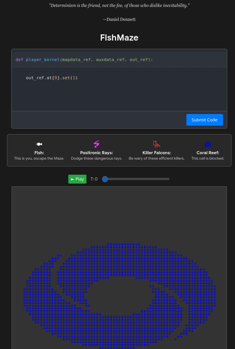The image size is (235, 349).
Task: Click the magenta Positronic Rays icon
Action: tap(96, 144)
